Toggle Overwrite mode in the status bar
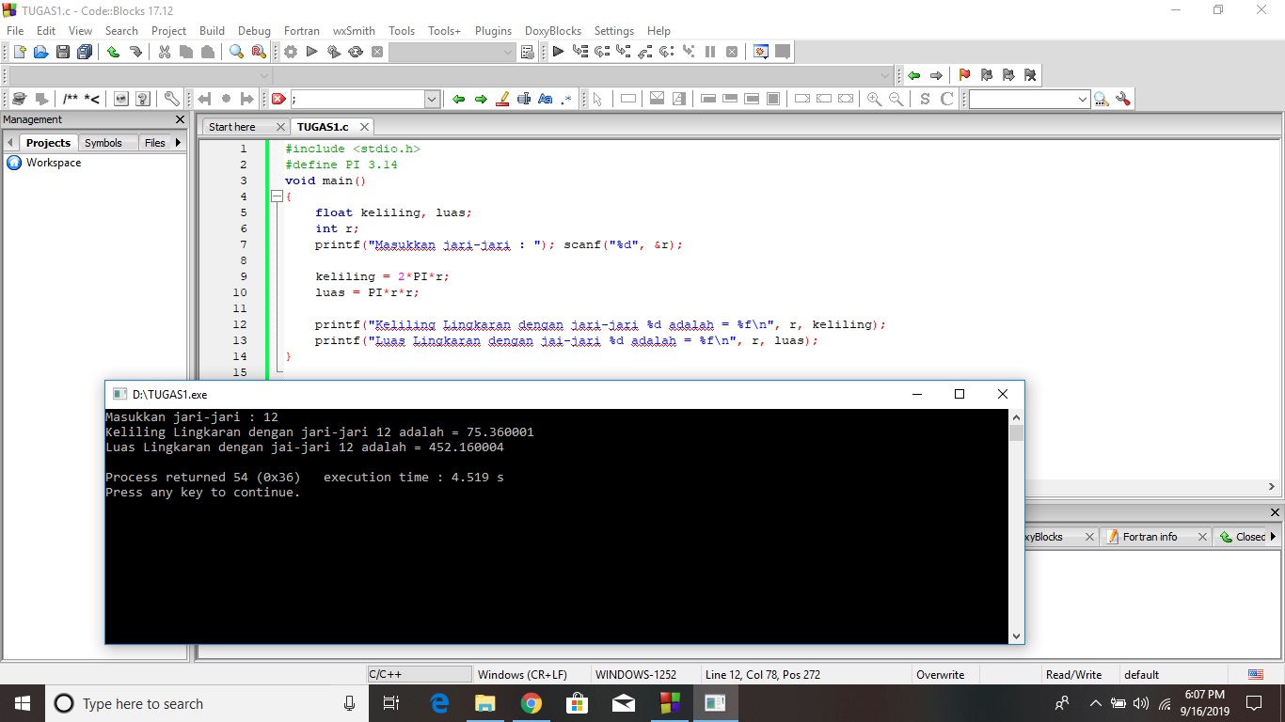The image size is (1285, 722). tap(943, 674)
